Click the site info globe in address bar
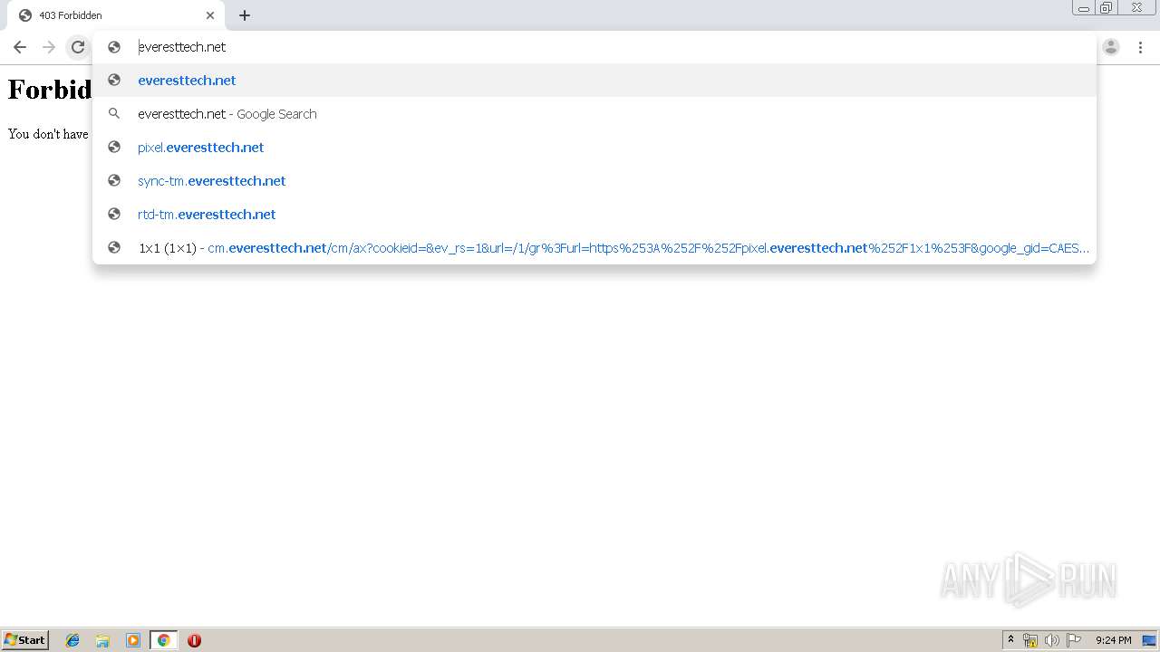 coord(114,47)
